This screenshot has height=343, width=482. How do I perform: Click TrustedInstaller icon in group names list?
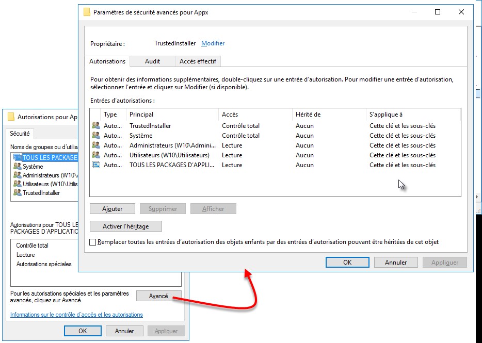pyautogui.click(x=18, y=193)
